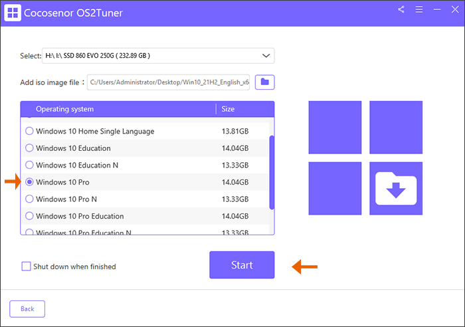Expand the Select drive dropdown arrow
This screenshot has height=327, width=465.
pos(266,55)
